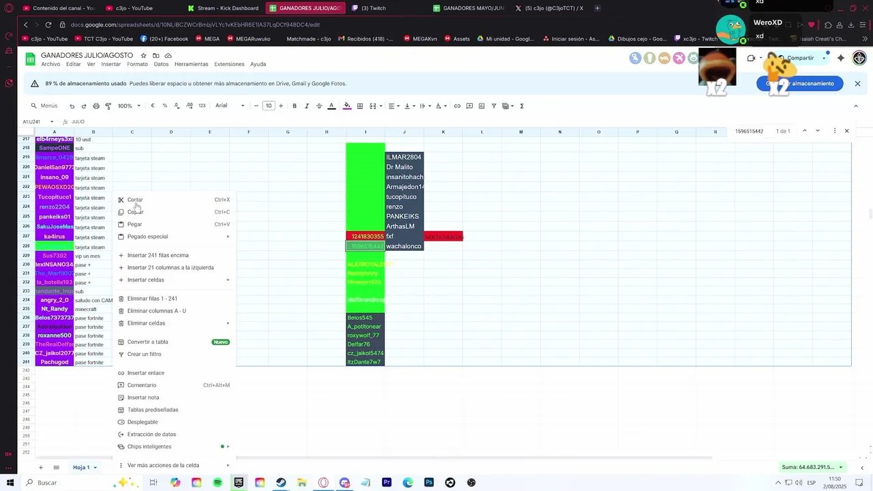Expand Ver más acciones de la celda
The width and height of the screenshot is (873, 491).
click(174, 465)
